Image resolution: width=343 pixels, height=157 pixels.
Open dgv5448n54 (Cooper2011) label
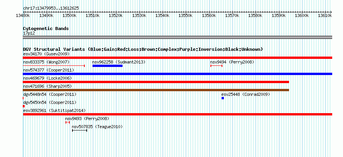pos(50,94)
